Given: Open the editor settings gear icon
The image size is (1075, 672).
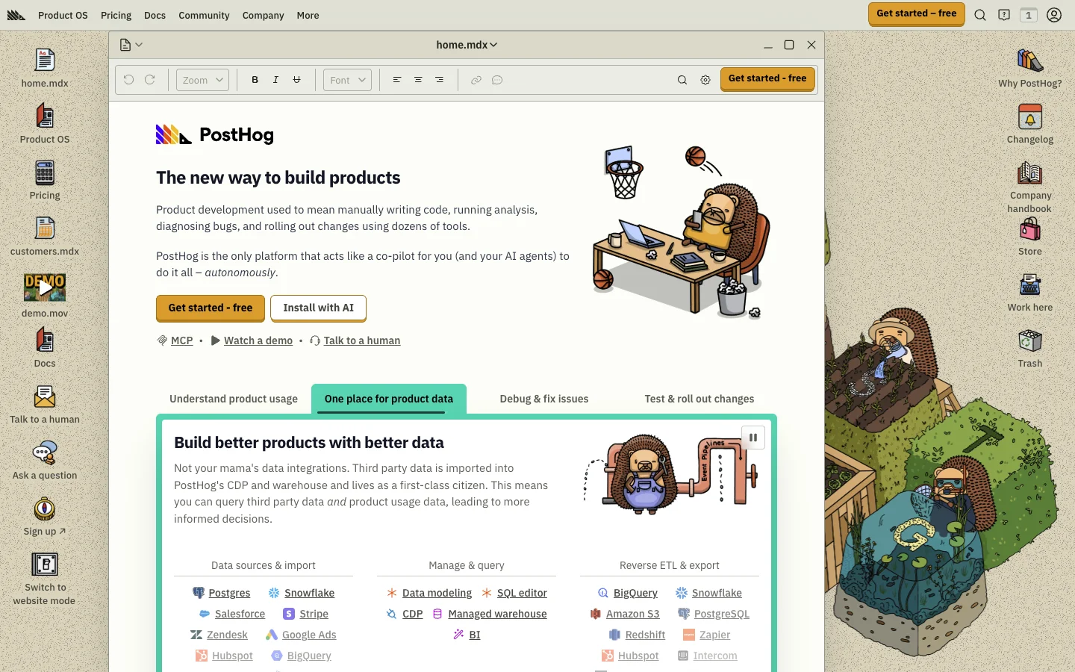Looking at the screenshot, I should 705,80.
